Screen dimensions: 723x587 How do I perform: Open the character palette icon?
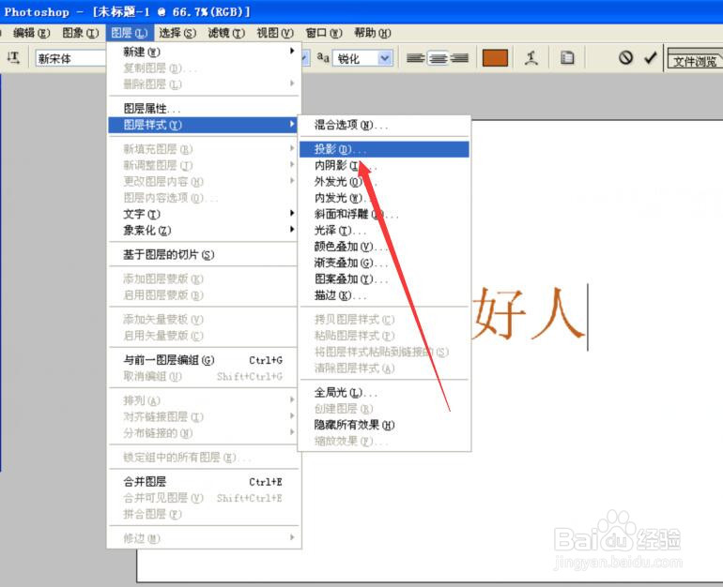[x=567, y=58]
